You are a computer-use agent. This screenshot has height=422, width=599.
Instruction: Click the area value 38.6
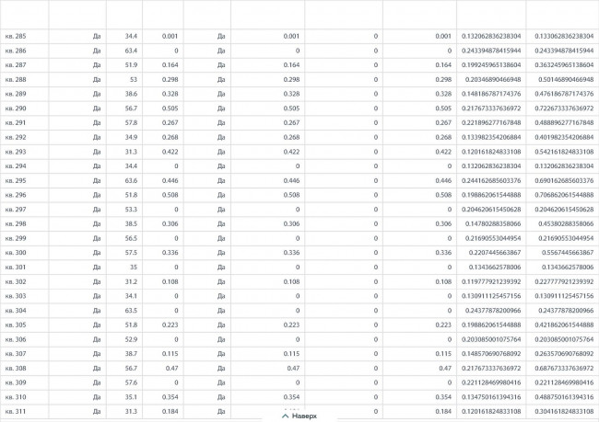click(x=131, y=94)
